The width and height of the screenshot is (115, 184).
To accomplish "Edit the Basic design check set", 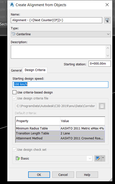I will click(x=98, y=158).
